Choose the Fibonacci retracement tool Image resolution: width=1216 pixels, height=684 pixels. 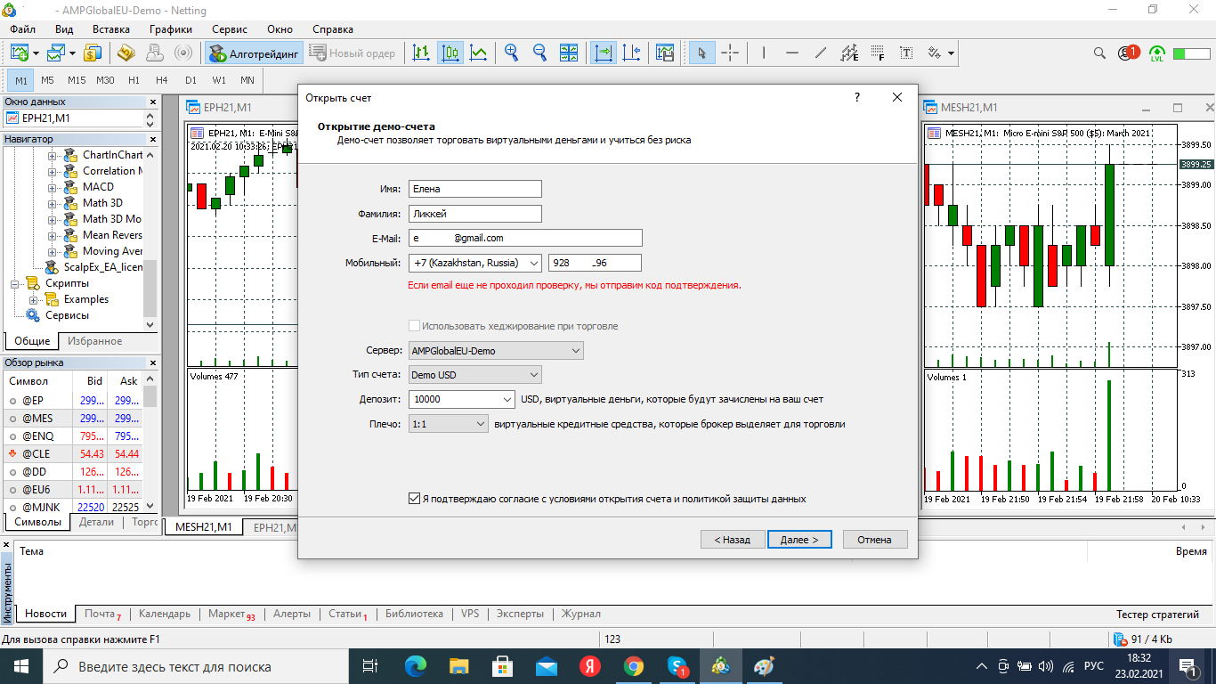pos(878,53)
